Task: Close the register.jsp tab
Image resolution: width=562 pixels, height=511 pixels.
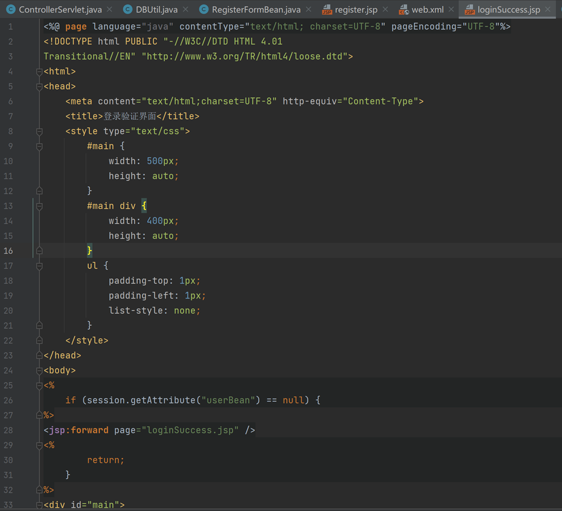Action: click(x=385, y=10)
